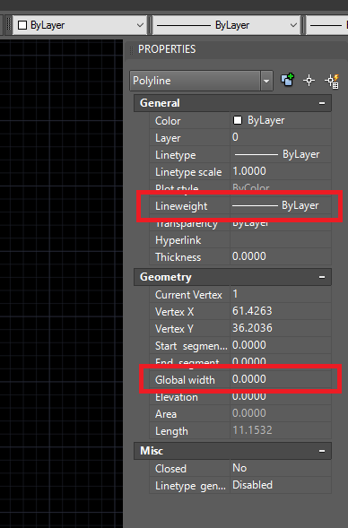Click the Global width property label
This screenshot has height=528, width=348.
pos(185,380)
